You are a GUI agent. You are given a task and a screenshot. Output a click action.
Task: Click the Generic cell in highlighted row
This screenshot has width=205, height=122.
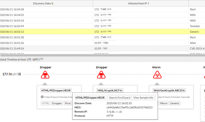(194, 32)
